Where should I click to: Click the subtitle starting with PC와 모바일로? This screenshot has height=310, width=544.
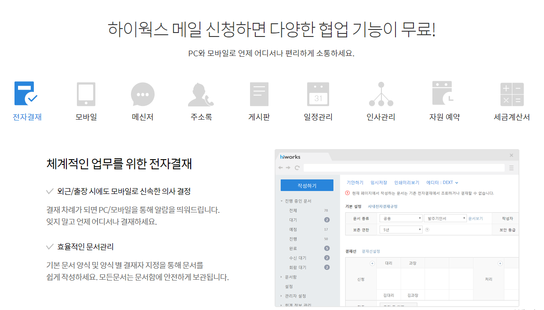pyautogui.click(x=271, y=54)
